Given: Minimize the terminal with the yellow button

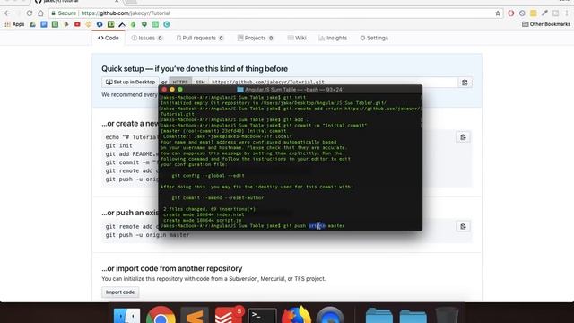Looking at the screenshot, I should coord(172,90).
